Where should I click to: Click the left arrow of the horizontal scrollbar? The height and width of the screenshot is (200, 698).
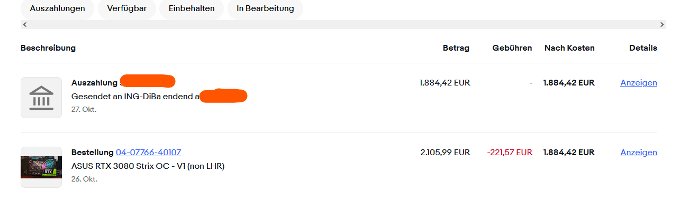25,24
